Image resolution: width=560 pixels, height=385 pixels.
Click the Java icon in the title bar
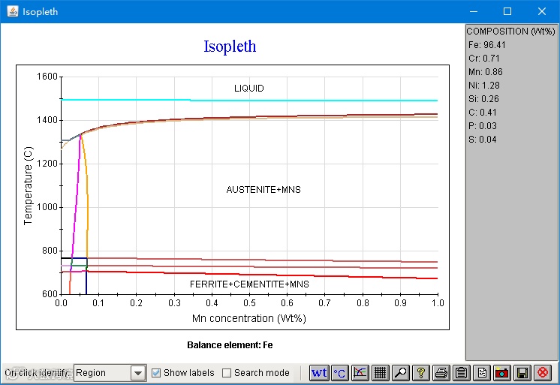[13, 11]
